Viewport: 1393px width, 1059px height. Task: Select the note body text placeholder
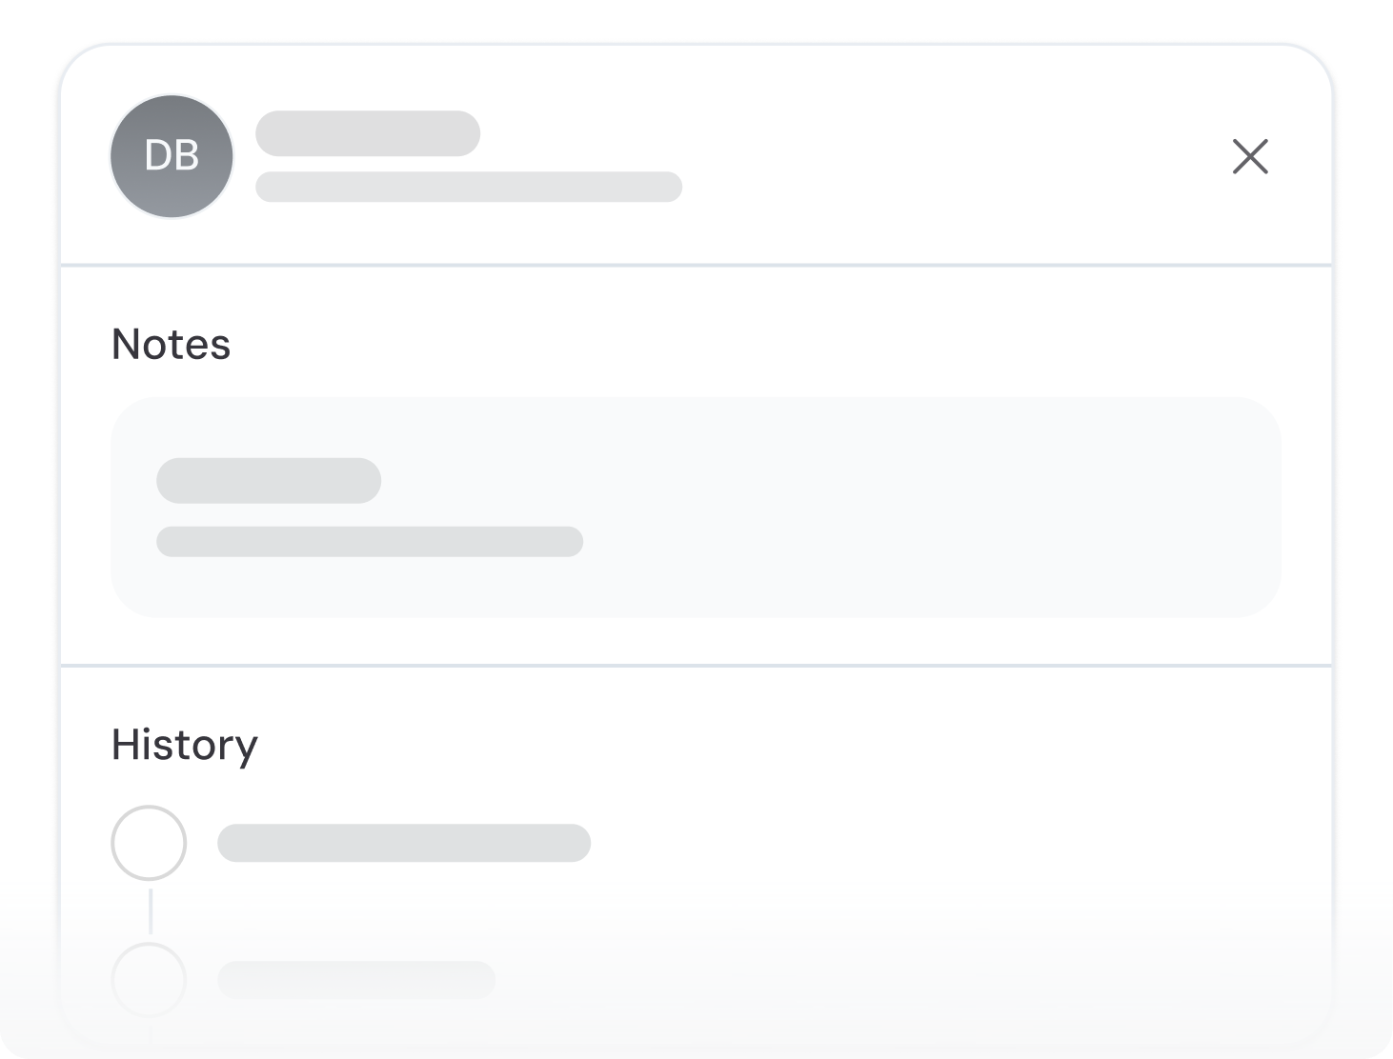369,542
